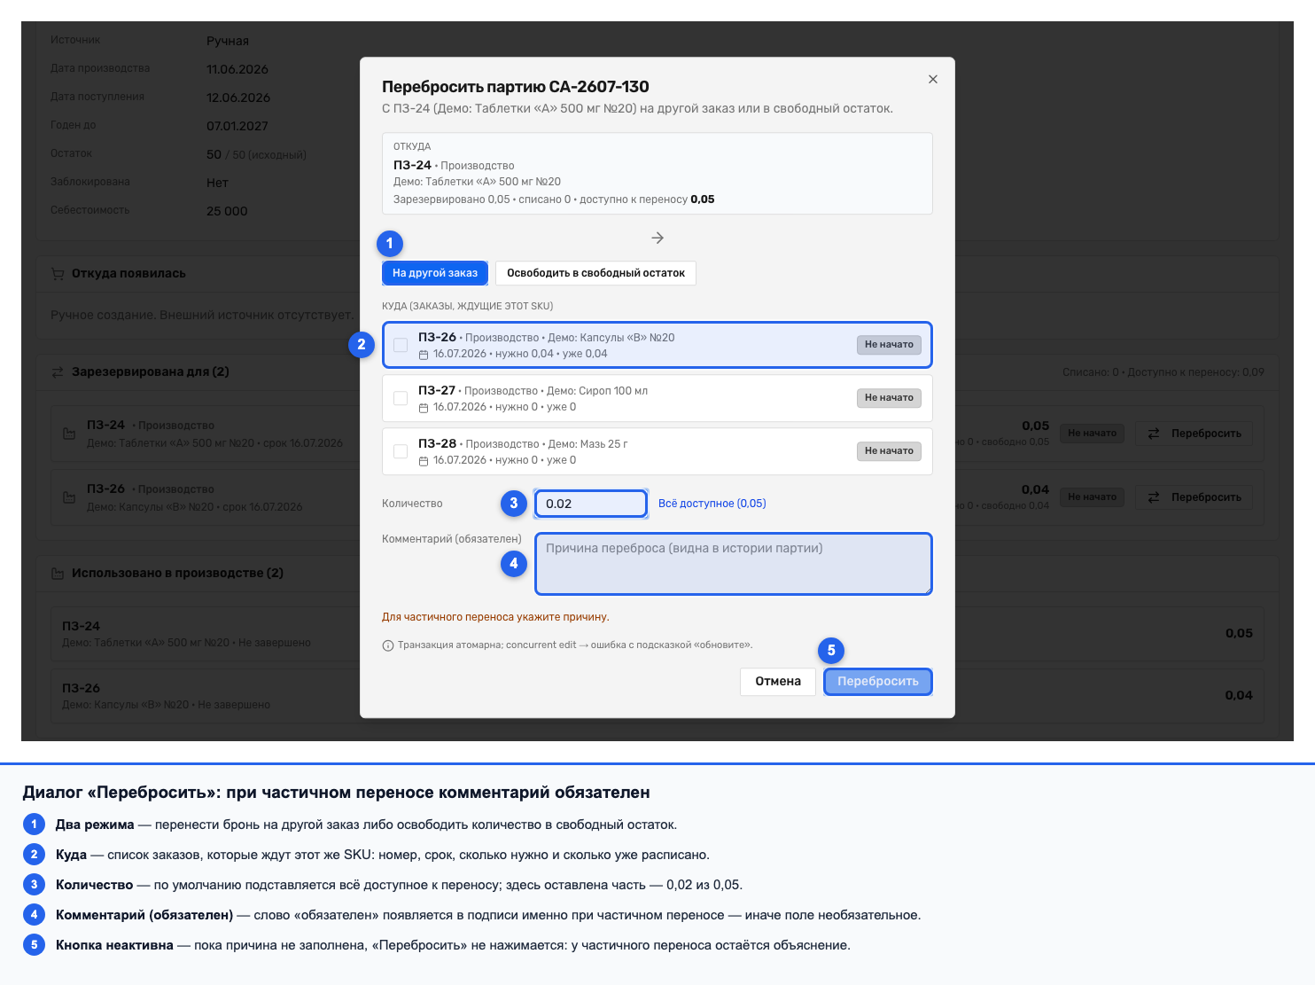Focus the Количество input field
Image resolution: width=1315 pixels, height=985 pixels.
point(591,504)
